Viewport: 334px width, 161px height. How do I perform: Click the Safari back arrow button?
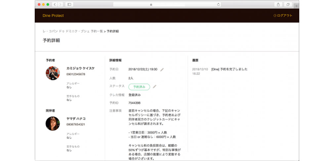point(55,5)
